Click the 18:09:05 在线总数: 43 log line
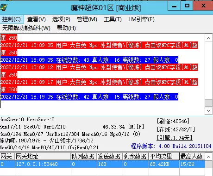 pyautogui.click(x=89, y=60)
